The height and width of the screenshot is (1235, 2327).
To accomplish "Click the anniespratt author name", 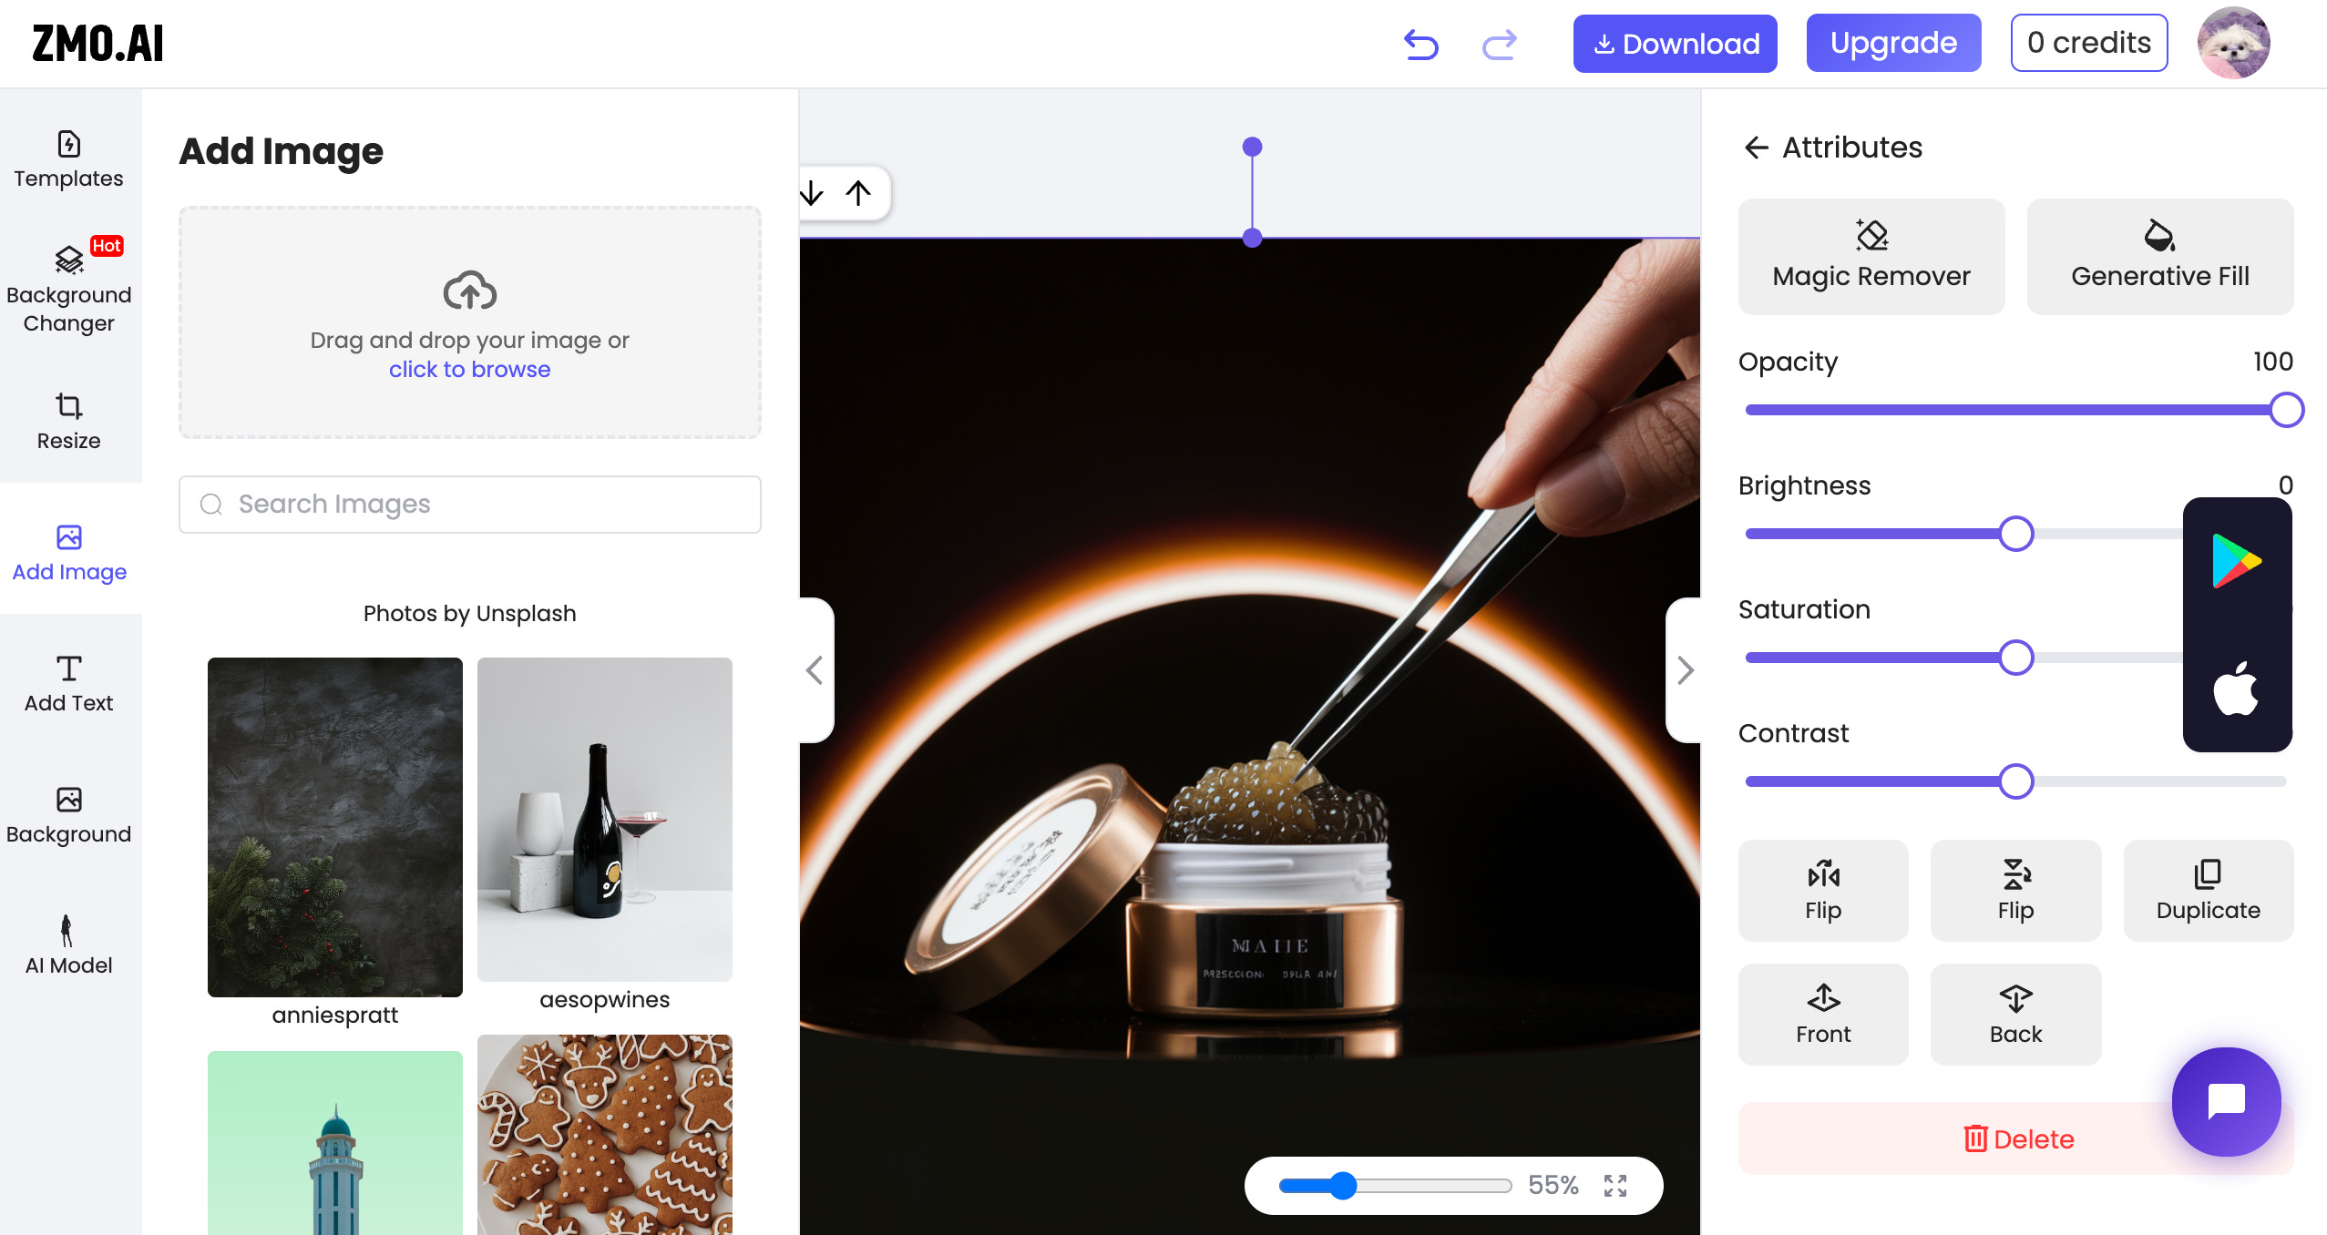I will tap(335, 1016).
